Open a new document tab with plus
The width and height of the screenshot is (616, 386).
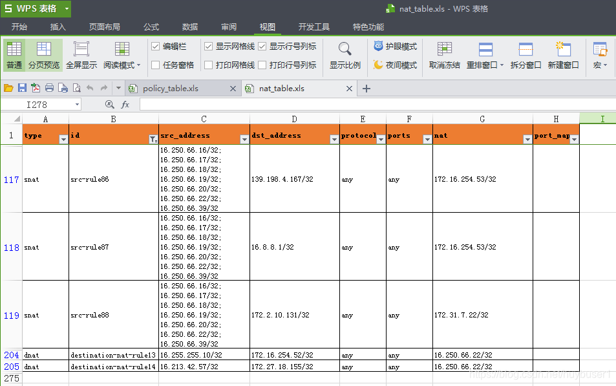[x=366, y=89]
